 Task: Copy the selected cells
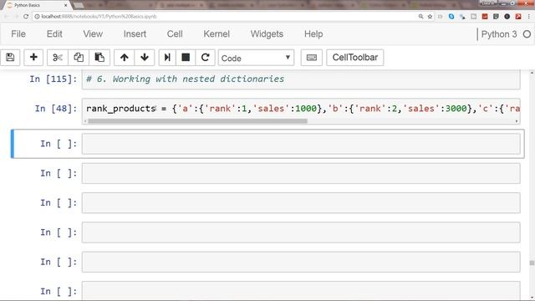(79, 58)
